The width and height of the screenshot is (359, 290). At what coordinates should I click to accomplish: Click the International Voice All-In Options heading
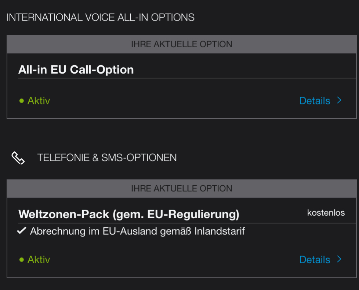point(101,18)
